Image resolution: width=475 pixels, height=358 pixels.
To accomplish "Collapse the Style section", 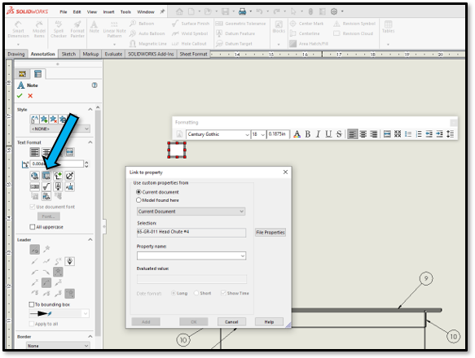I will [x=90, y=110].
